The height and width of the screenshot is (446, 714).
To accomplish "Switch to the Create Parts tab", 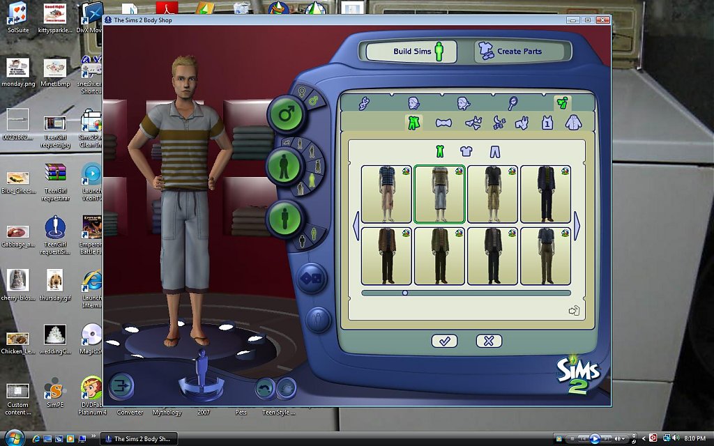I will (x=511, y=52).
